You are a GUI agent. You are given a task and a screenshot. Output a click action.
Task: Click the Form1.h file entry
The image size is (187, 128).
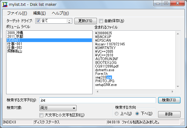click(101, 74)
